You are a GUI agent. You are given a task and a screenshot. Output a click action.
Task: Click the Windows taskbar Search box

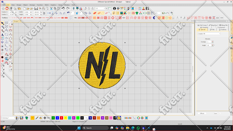tap(95, 128)
